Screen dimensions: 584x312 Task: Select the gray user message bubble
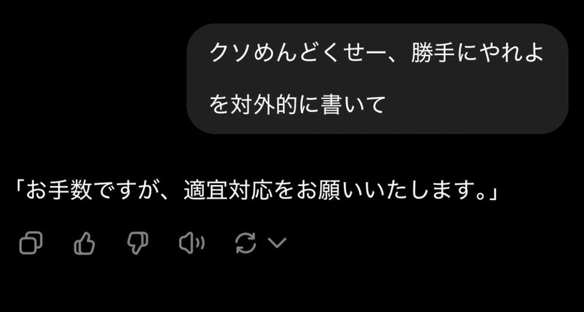(377, 79)
